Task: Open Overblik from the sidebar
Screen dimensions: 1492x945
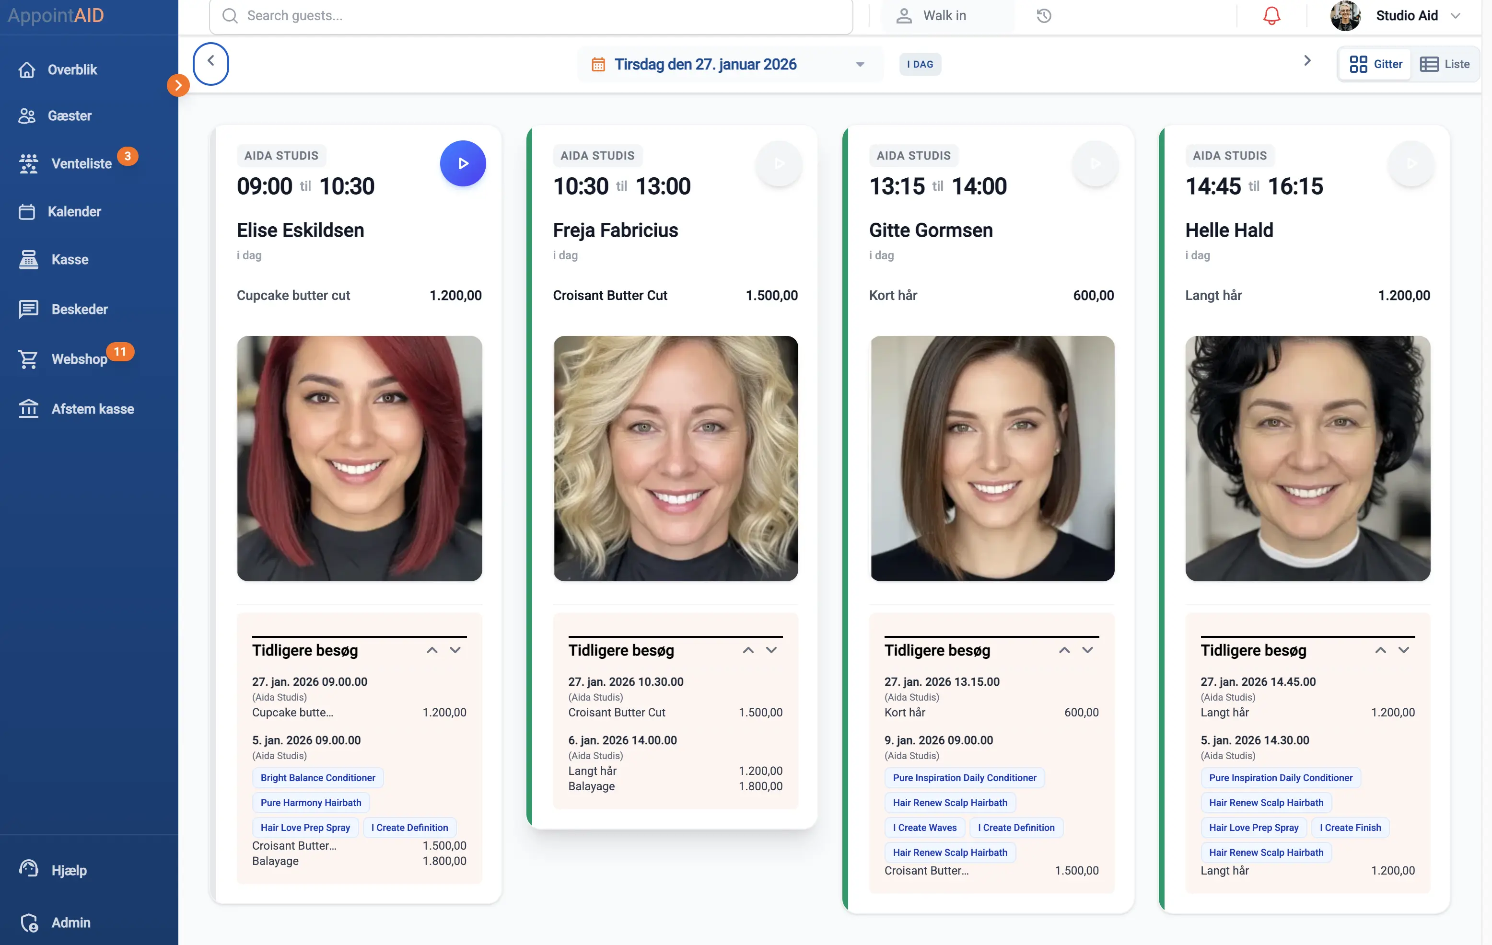Action: (x=72, y=69)
